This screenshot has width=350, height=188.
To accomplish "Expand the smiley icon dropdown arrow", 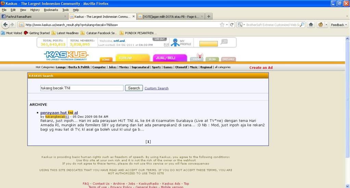I will click(326, 25).
